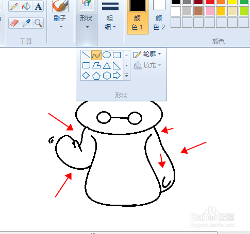Pick the gray color swatch in top row
Image resolution: width=250 pixels, height=234 pixels.
tap(187, 2)
